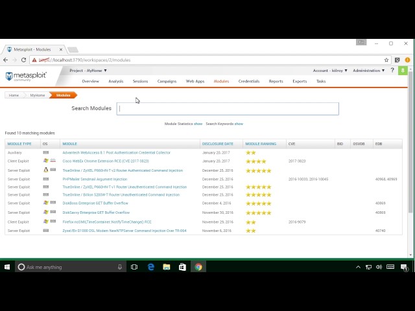Open the help question mark icon
The image size is (415, 311).
point(392,71)
